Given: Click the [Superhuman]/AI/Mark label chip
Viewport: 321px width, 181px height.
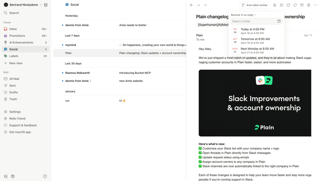Looking at the screenshot, I should (213, 25).
